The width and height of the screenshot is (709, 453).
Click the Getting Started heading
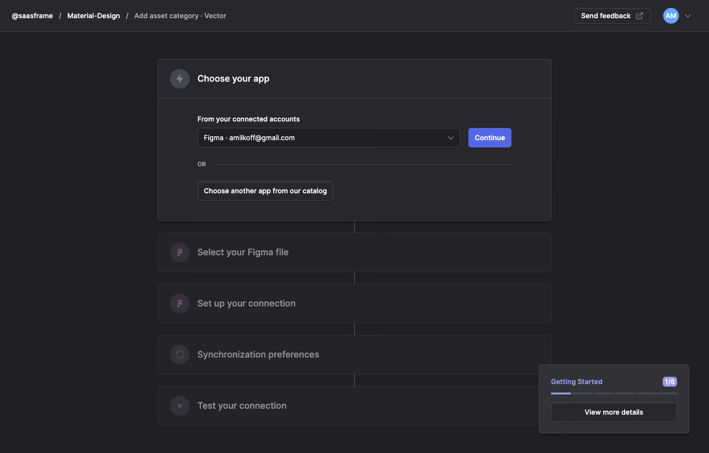(x=577, y=382)
